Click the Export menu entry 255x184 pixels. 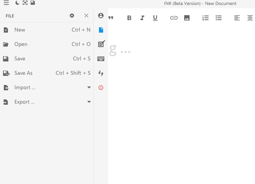click(47, 102)
